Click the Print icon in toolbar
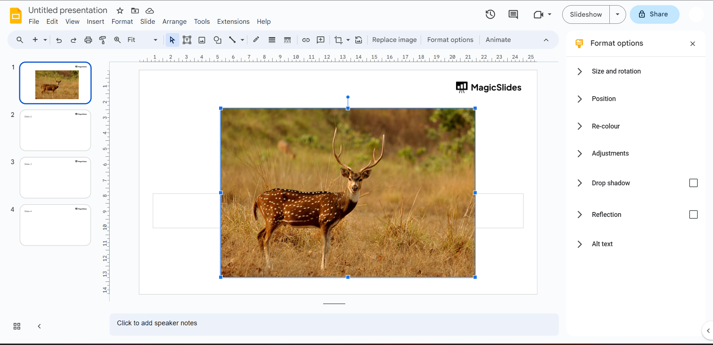 tap(88, 40)
